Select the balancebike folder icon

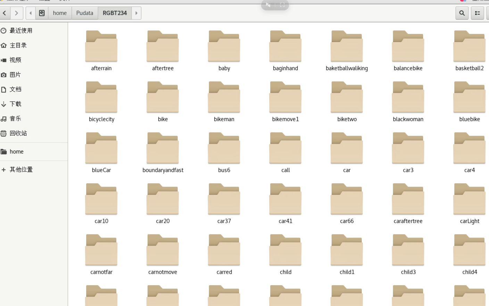(408, 46)
